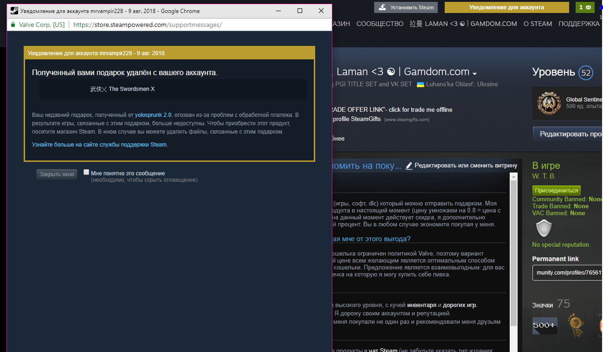The width and height of the screenshot is (603, 352).
Task: Open the '拉曼 LAMAN <3 | GAMDOM.COM' menu
Action: pos(463,24)
